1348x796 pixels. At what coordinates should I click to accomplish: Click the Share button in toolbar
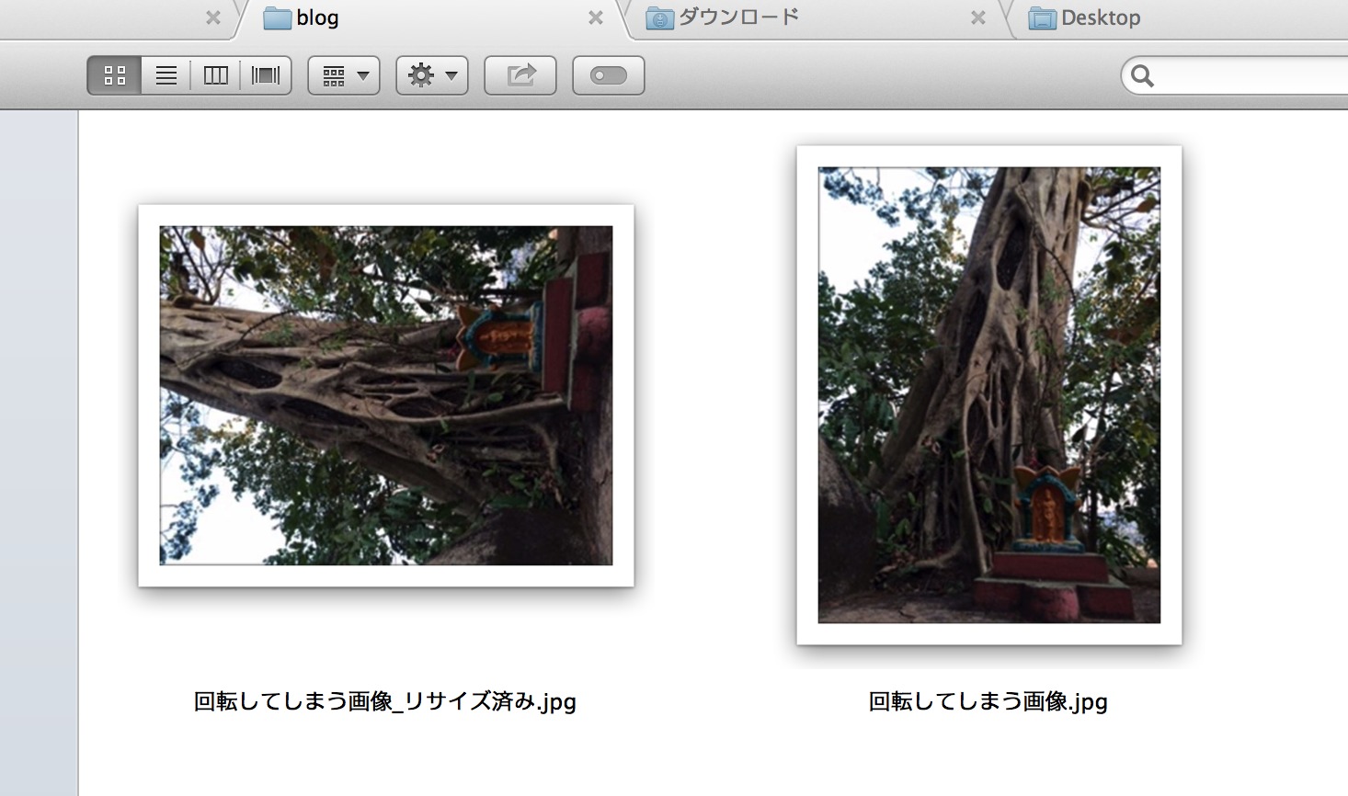[520, 75]
